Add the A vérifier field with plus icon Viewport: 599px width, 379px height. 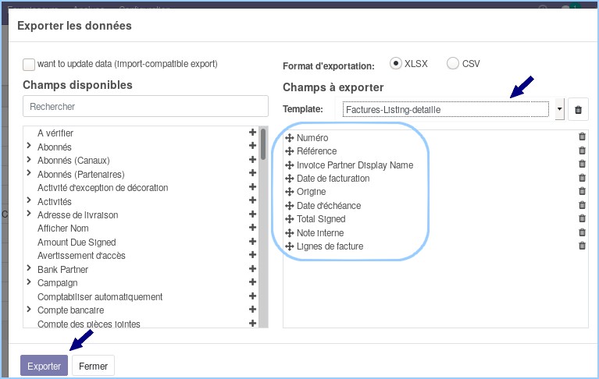[x=252, y=133]
